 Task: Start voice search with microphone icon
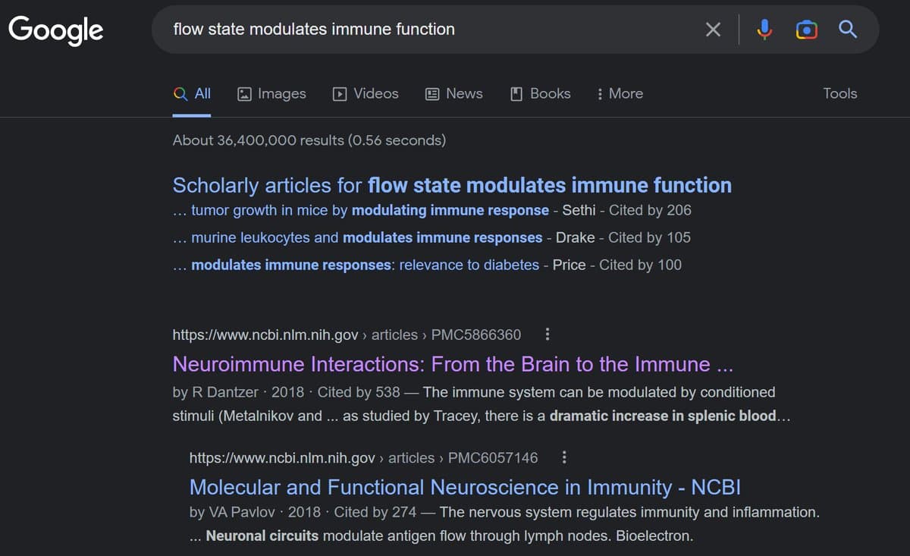tap(764, 30)
